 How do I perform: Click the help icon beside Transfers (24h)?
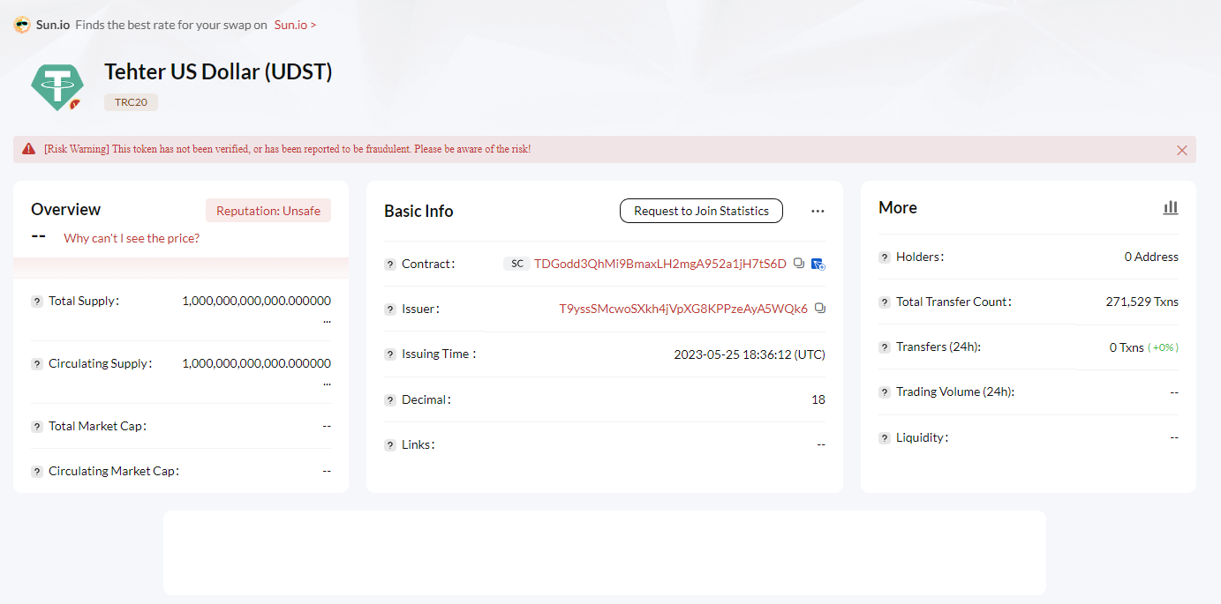click(x=885, y=347)
